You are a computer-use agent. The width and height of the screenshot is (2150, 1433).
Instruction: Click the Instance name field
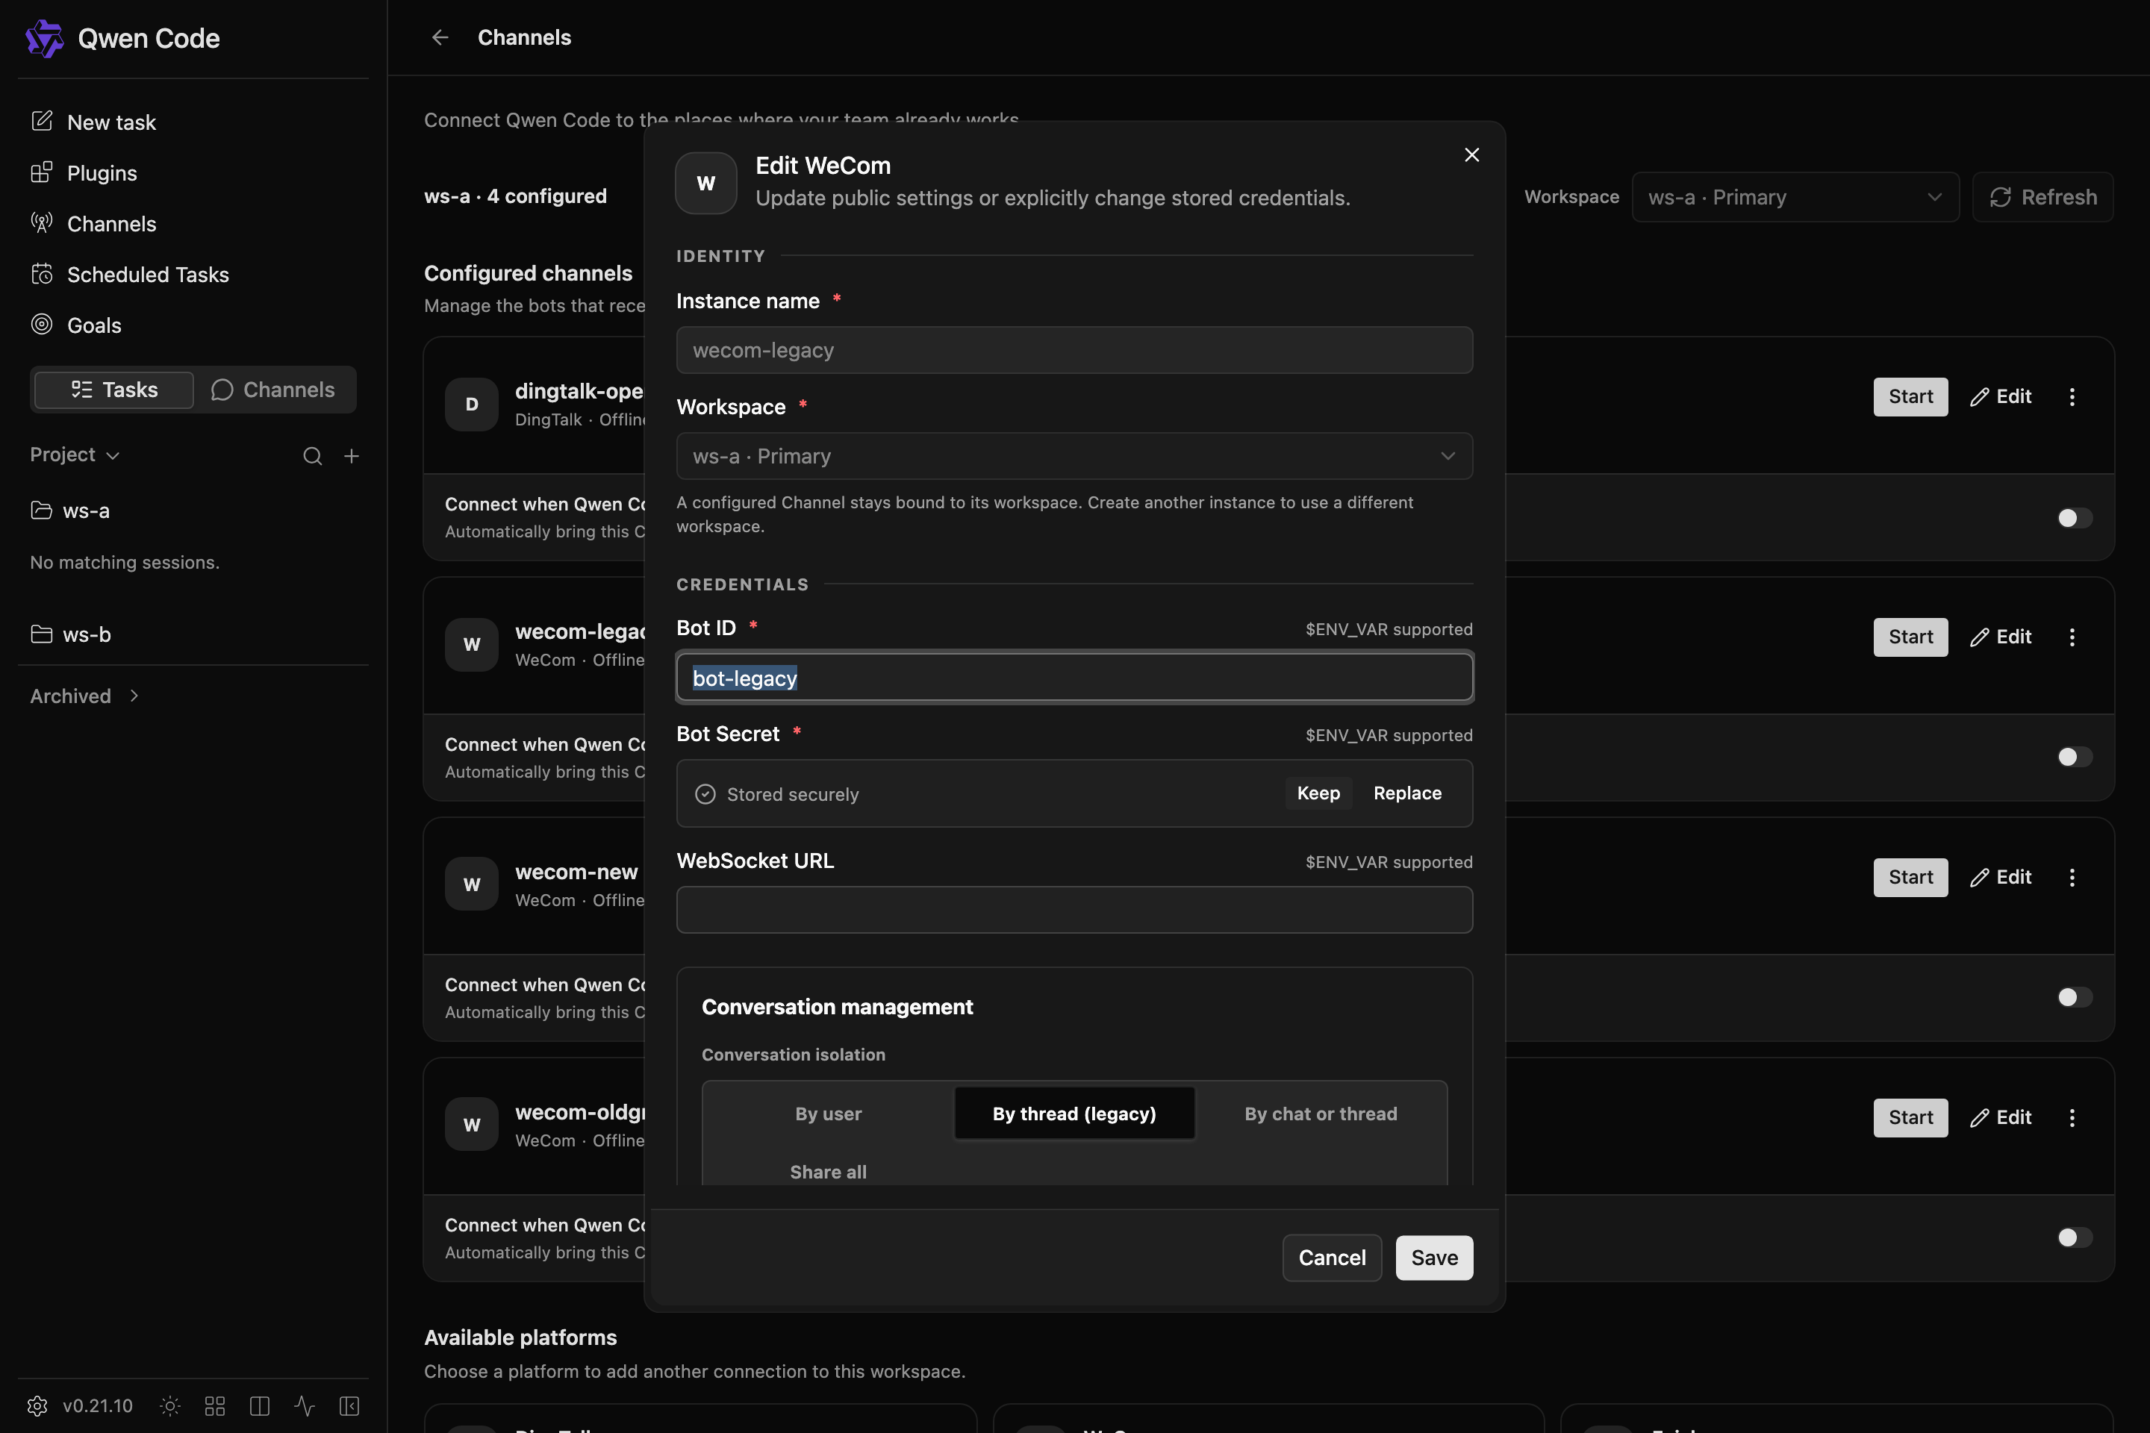point(1074,350)
